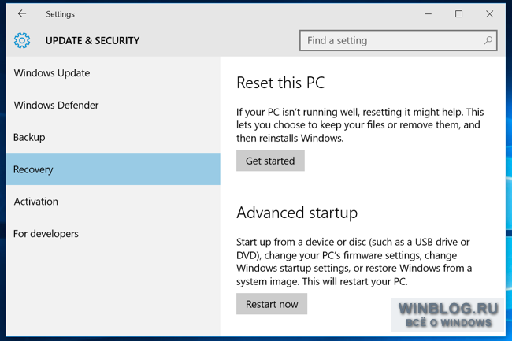Viewport: 512px width, 341px height.
Task: Switch to the For developers section
Action: pyautogui.click(x=113, y=234)
